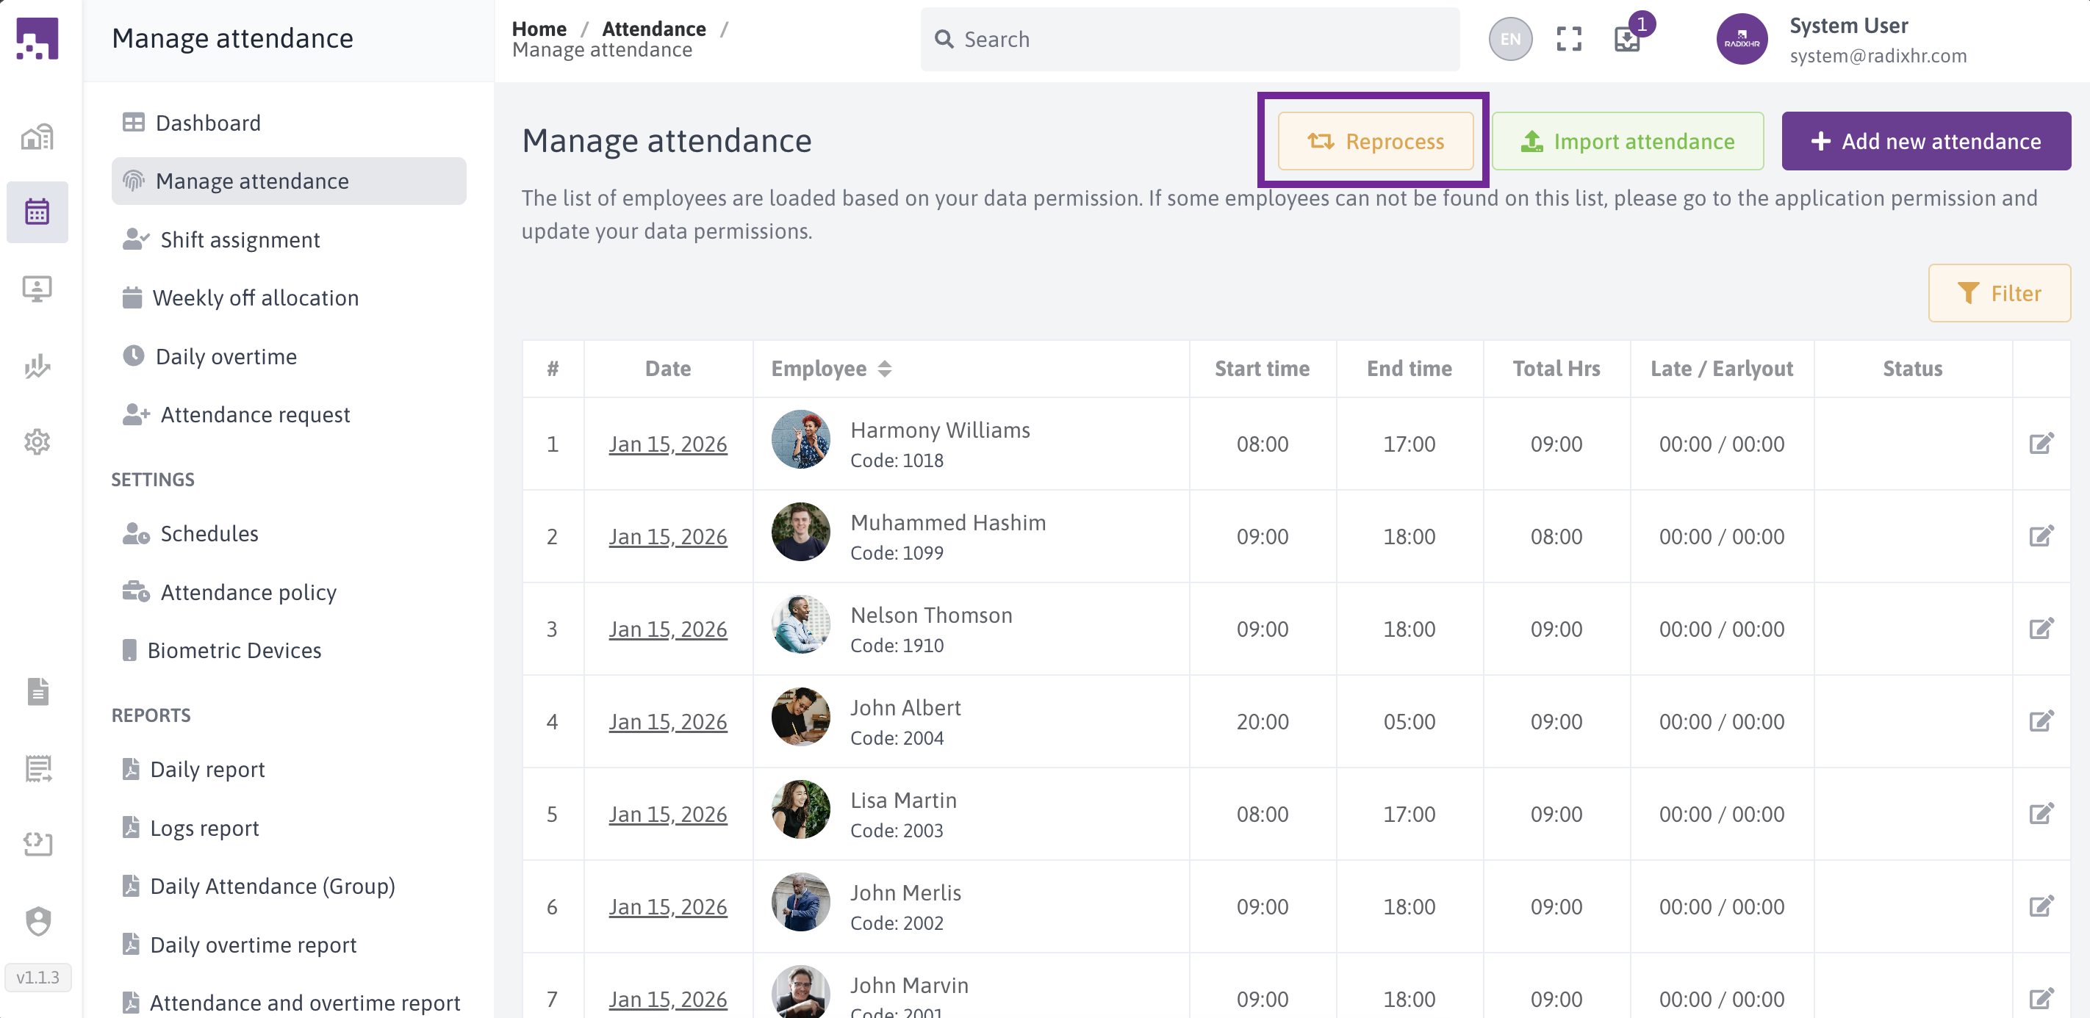This screenshot has width=2090, height=1018.
Task: Toggle fullscreen mode icon
Action: tap(1568, 39)
